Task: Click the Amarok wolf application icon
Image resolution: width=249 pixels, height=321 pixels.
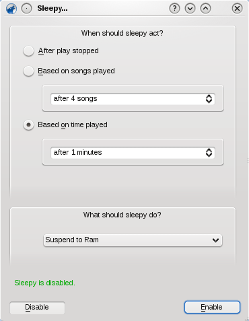Action: tap(11, 9)
